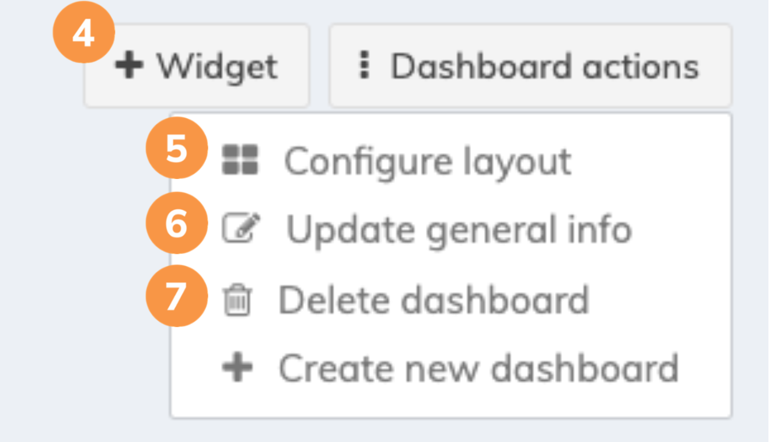Click the Dashboard actions text label

[x=544, y=66]
